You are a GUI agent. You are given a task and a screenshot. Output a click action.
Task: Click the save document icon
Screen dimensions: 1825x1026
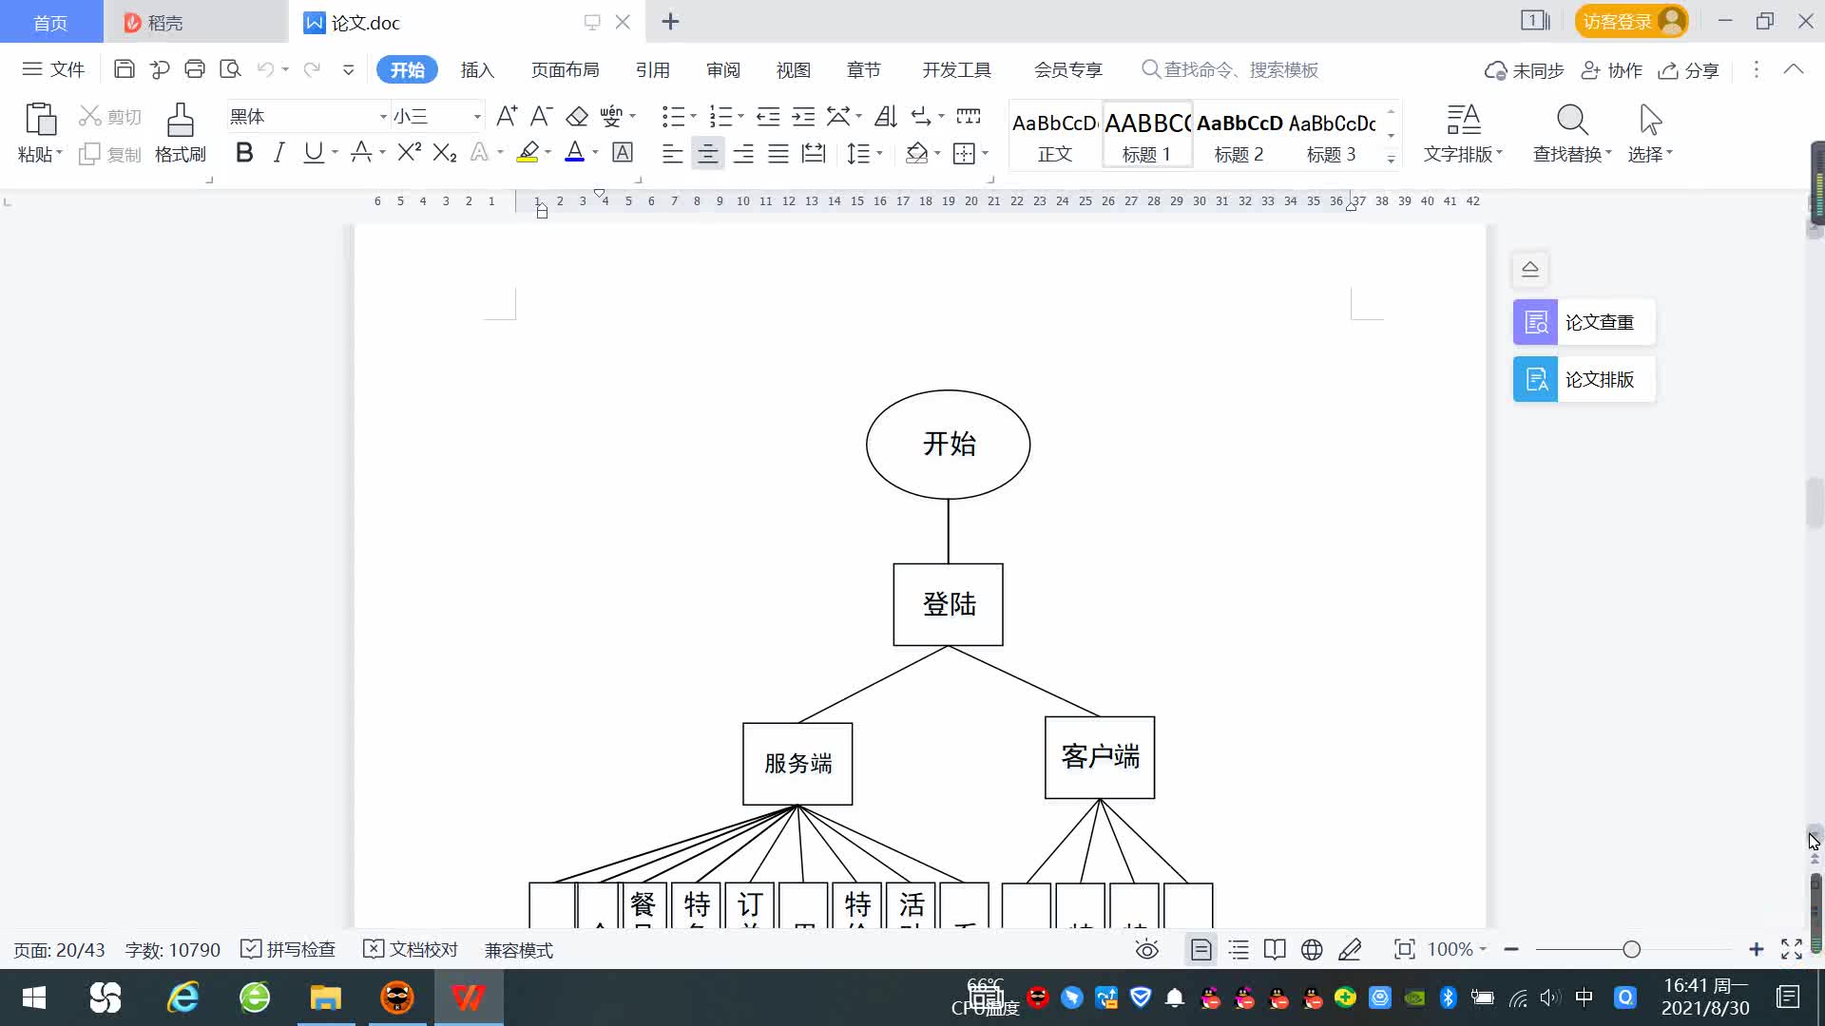[124, 69]
